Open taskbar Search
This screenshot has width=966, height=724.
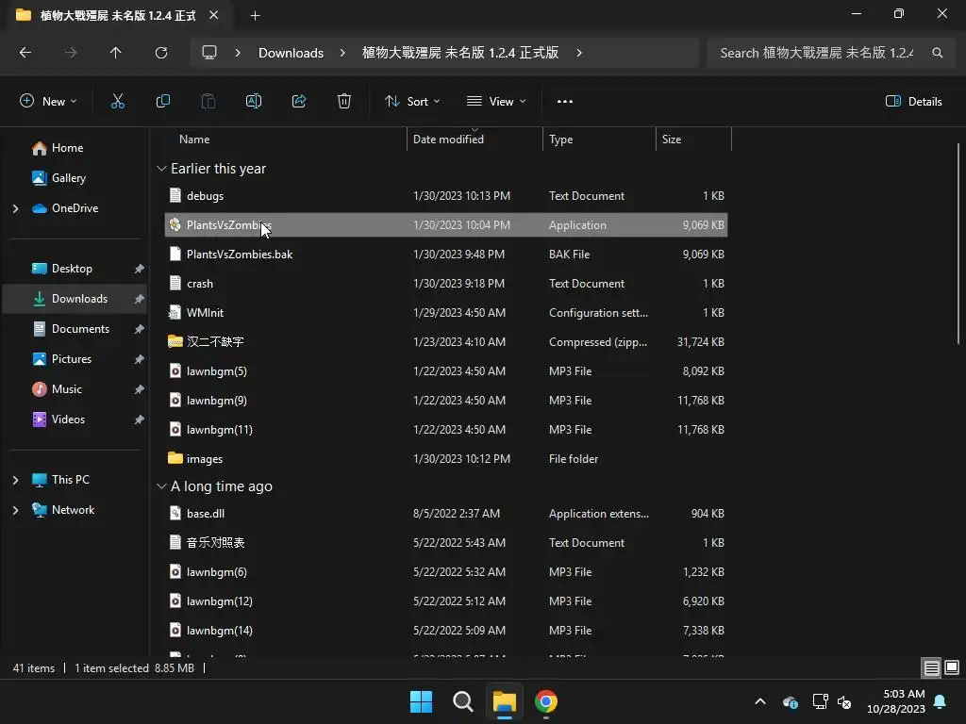(x=462, y=701)
